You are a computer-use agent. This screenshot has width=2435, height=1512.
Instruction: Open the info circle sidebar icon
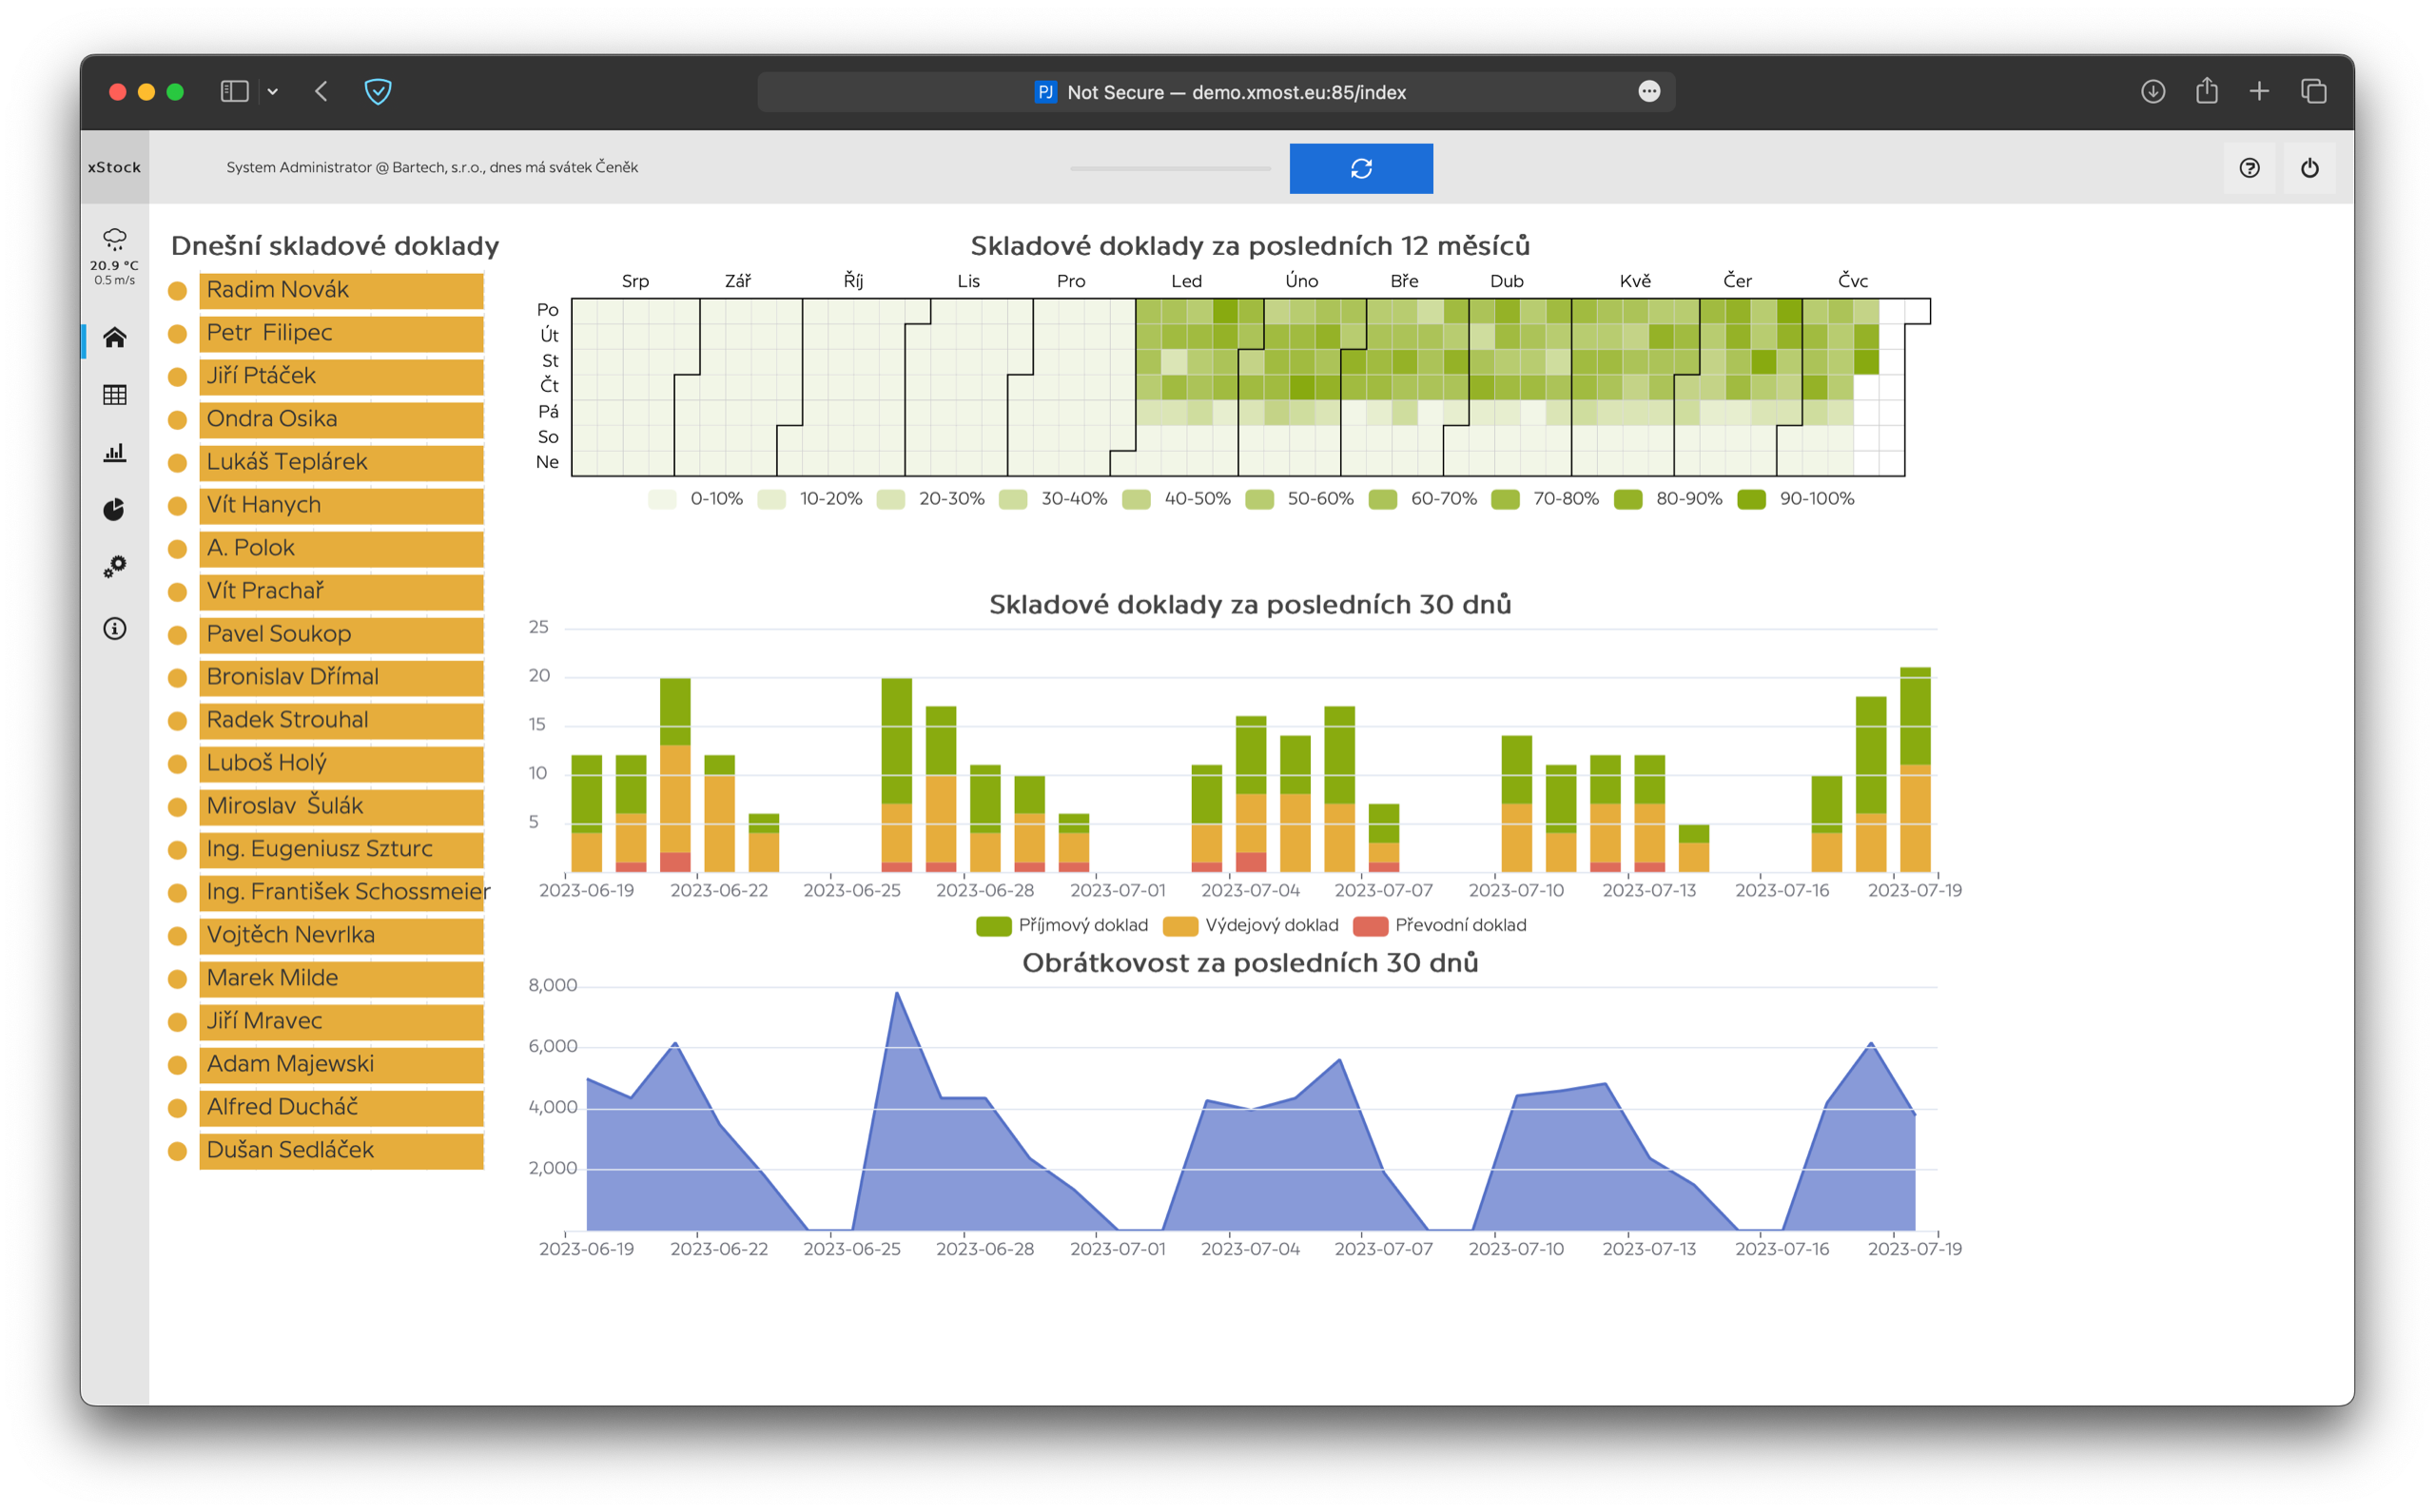click(x=115, y=628)
